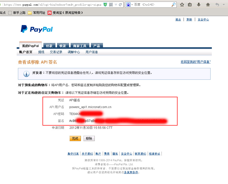Image resolution: width=228 pixels, height=184 pixels.
Task: Bookmark this page with the star icon
Action: point(182,5)
